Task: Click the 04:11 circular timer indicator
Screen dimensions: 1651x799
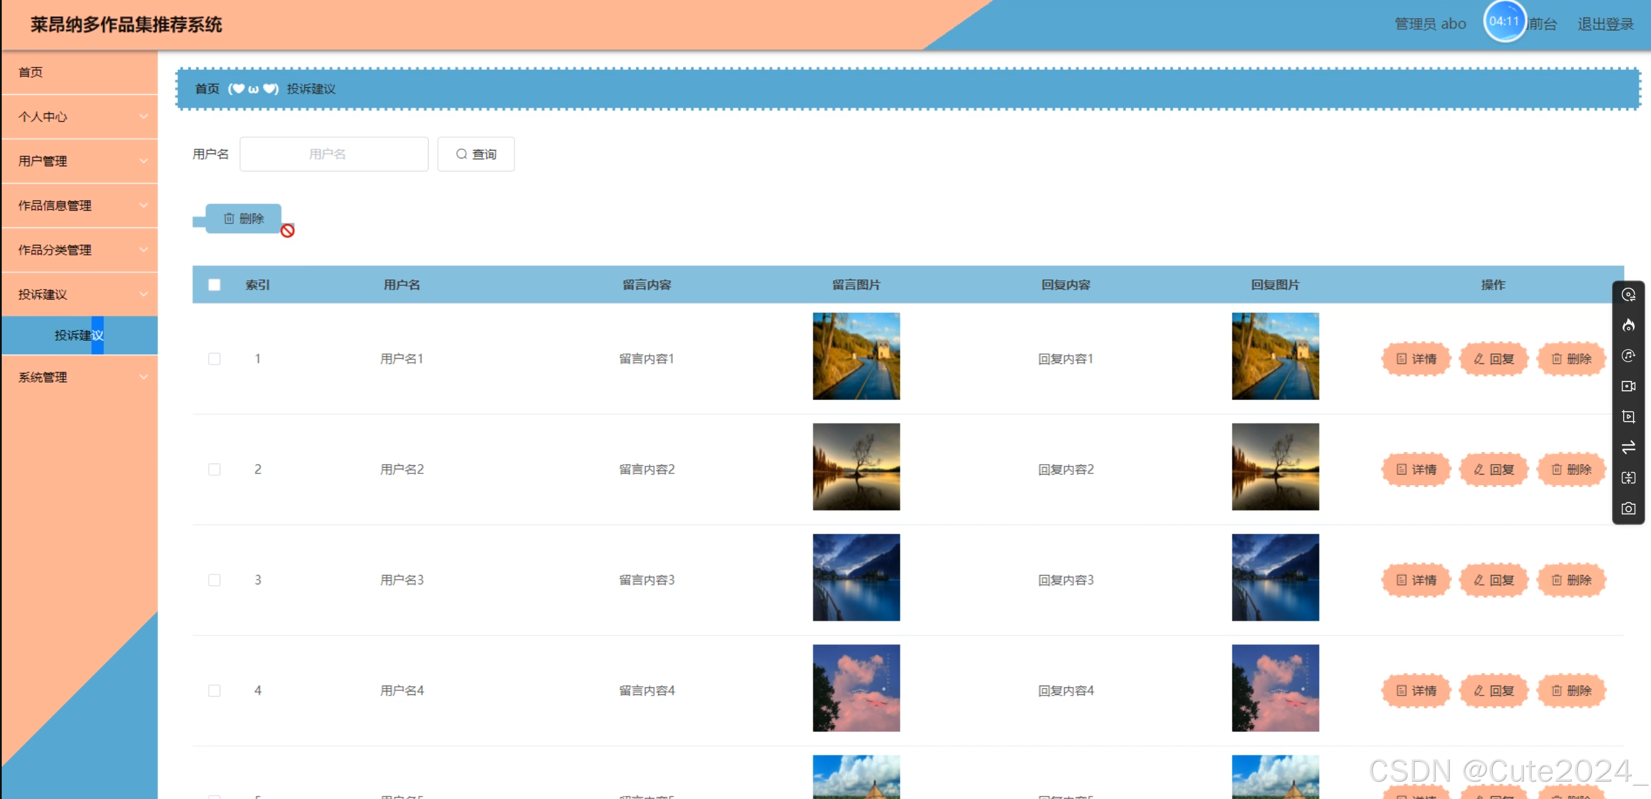Action: point(1504,22)
